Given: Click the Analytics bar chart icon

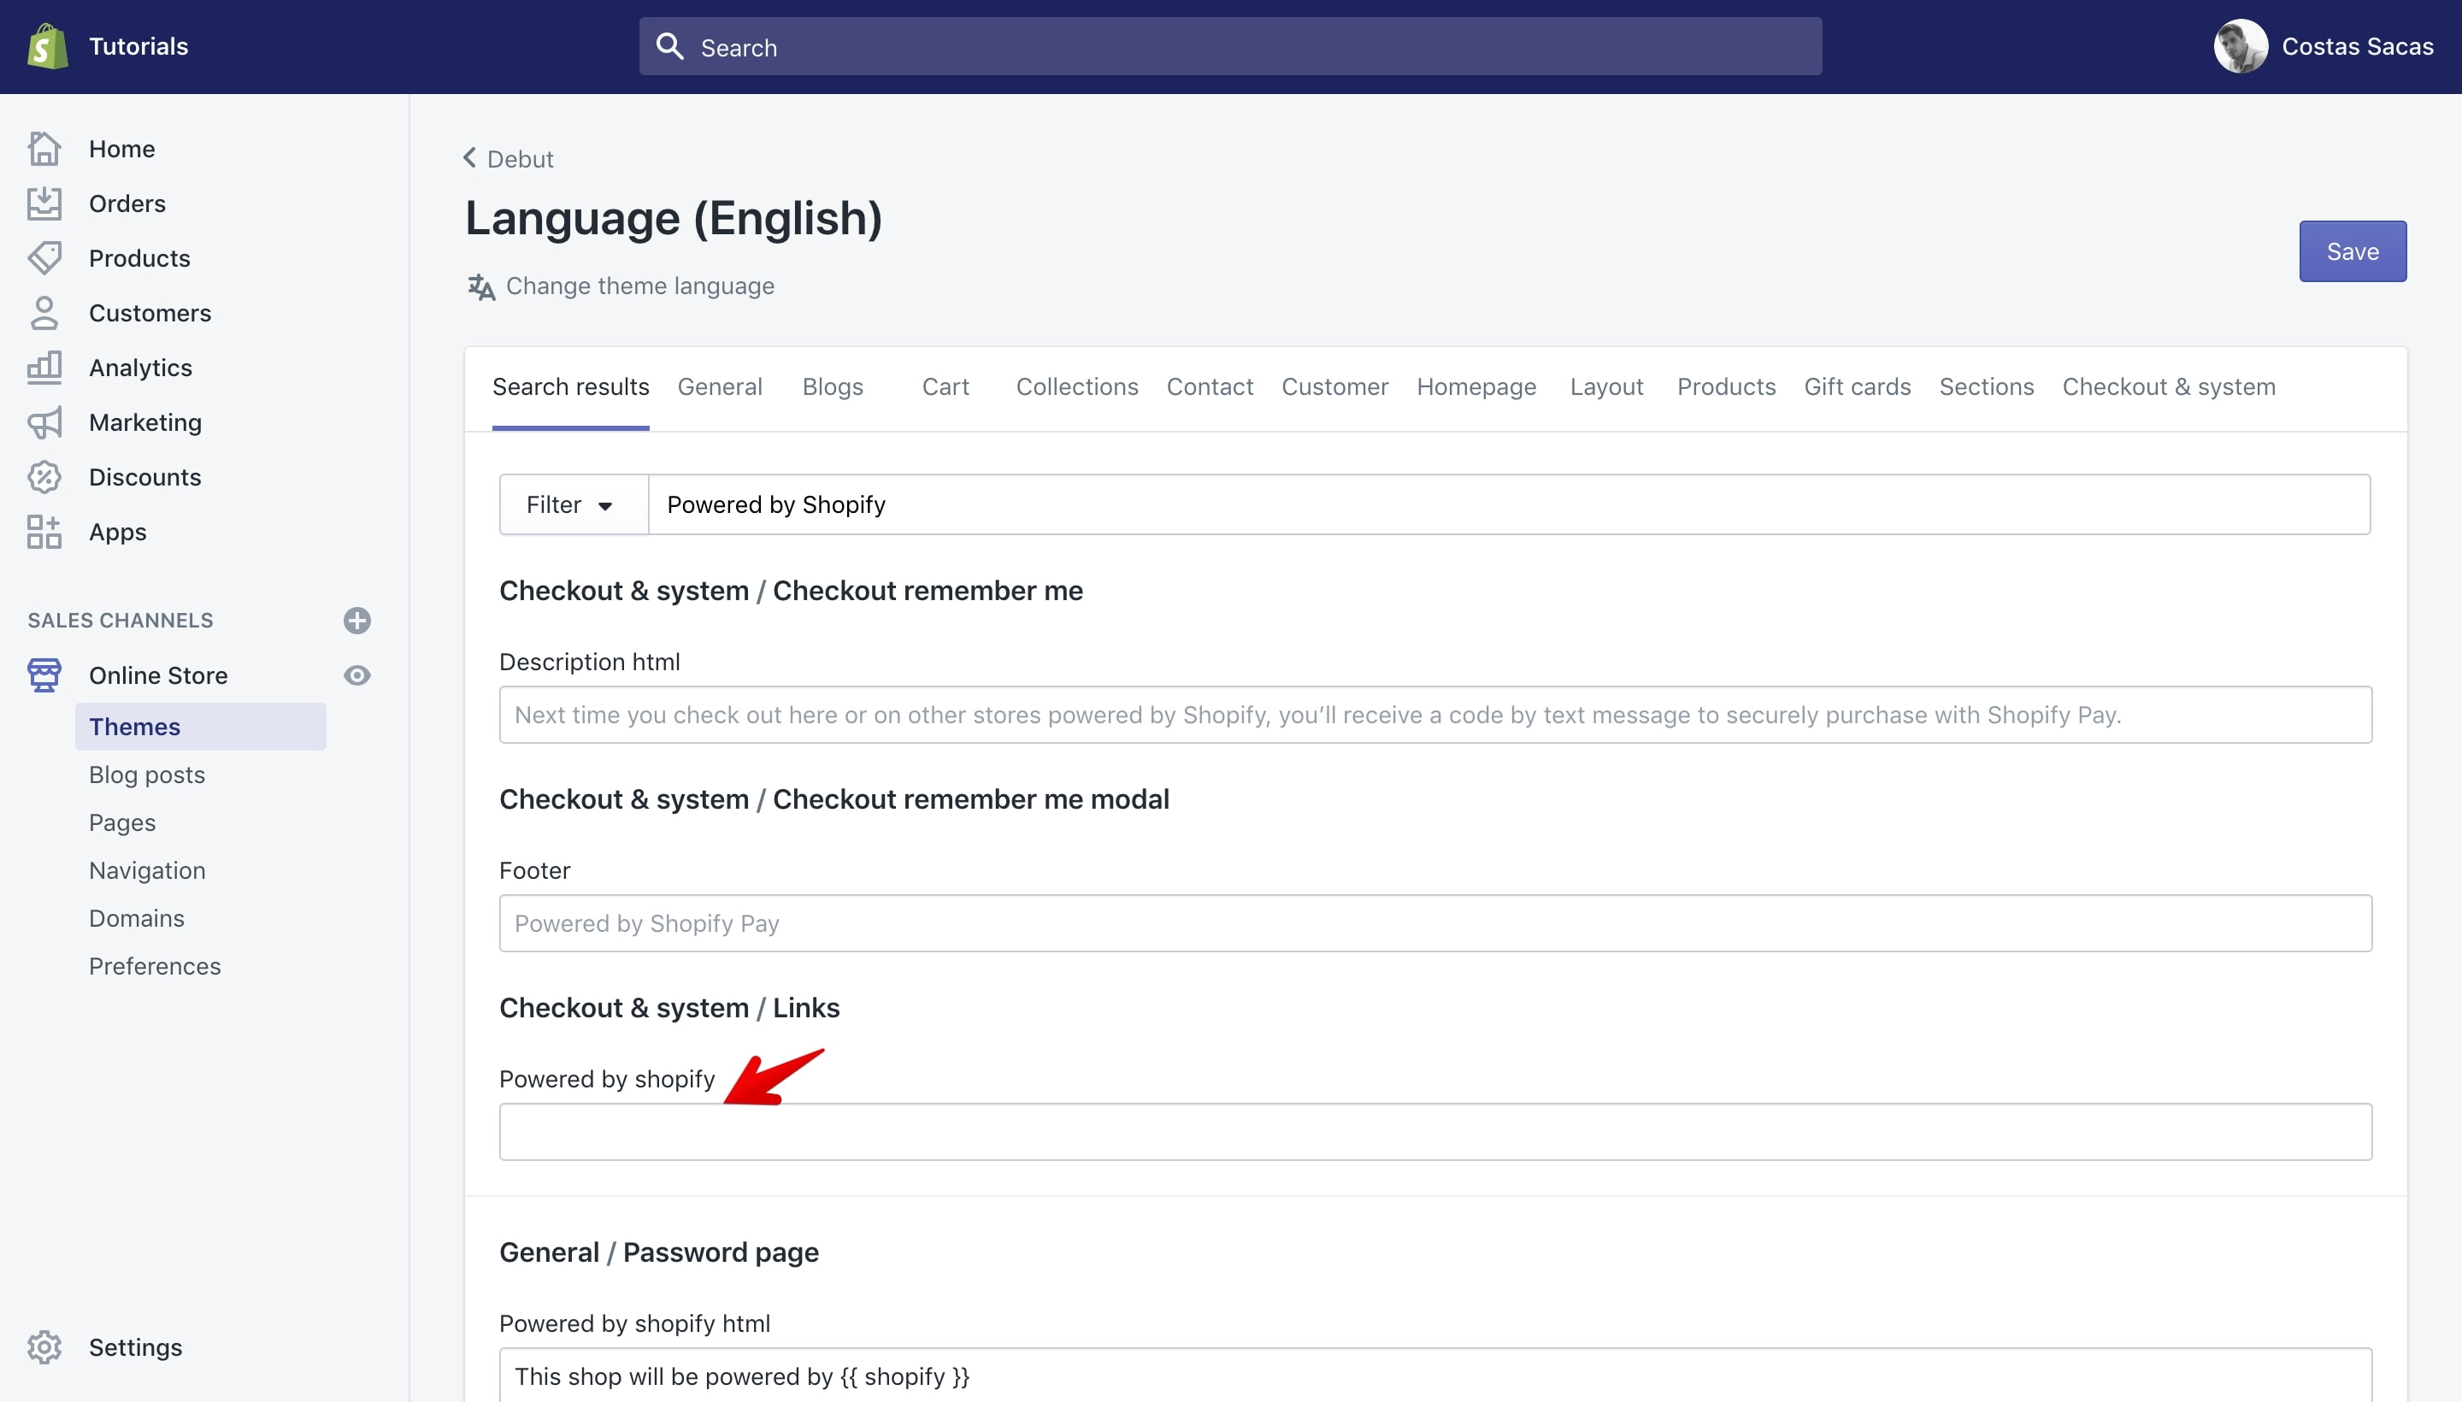Looking at the screenshot, I should coord(44,368).
